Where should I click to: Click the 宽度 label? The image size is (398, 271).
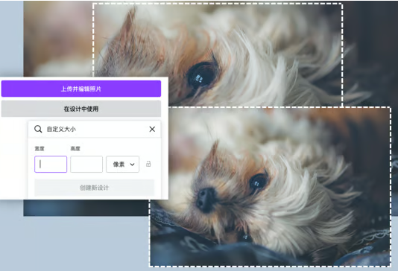40,149
